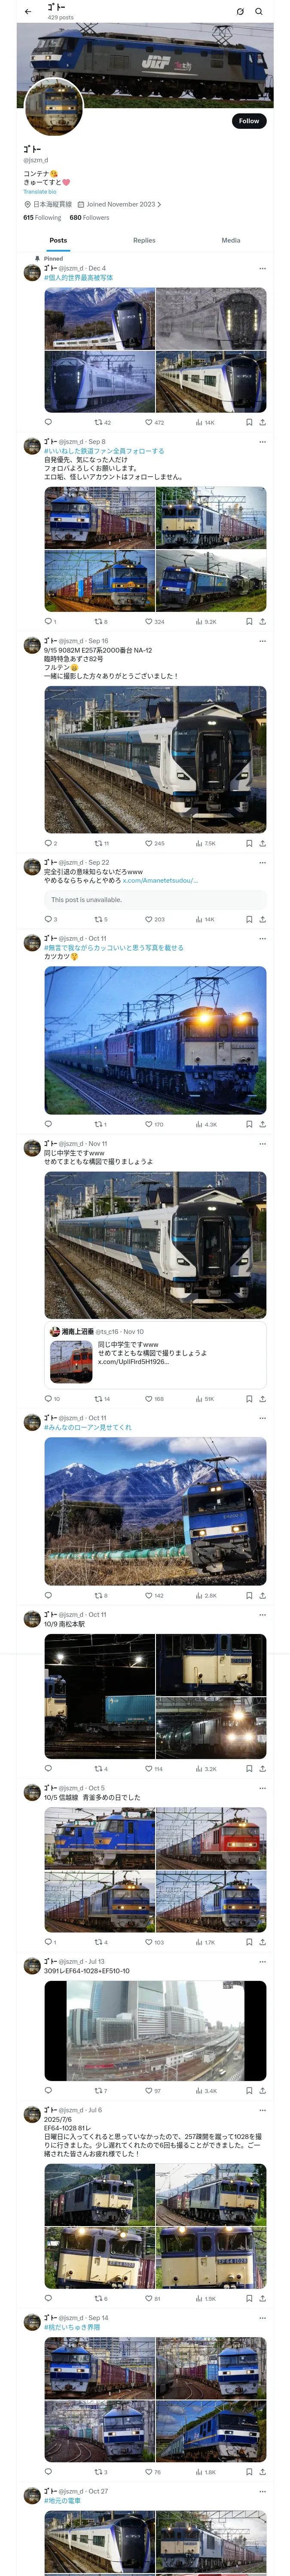Go back using the header arrow
The image size is (290, 2576).
click(x=28, y=12)
